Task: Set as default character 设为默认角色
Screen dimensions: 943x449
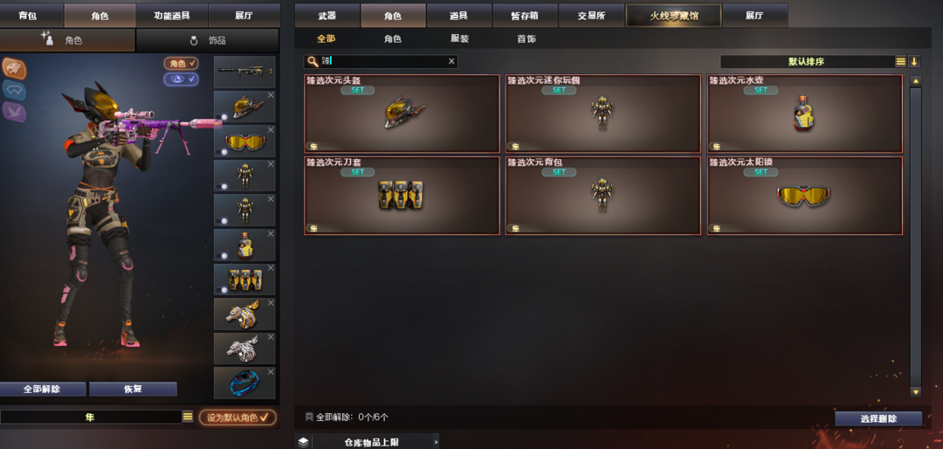Action: [237, 417]
